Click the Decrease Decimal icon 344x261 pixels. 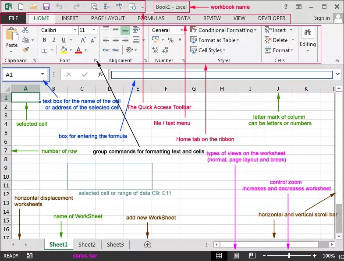(x=165, y=50)
